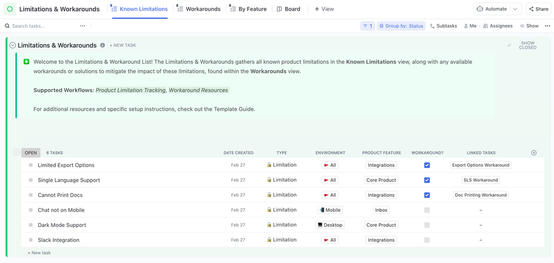
Task: Click the add column plus icon
Action: (534, 153)
